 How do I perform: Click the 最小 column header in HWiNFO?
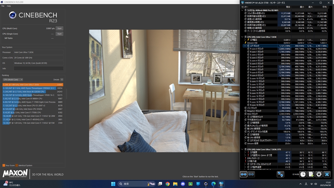302,7
